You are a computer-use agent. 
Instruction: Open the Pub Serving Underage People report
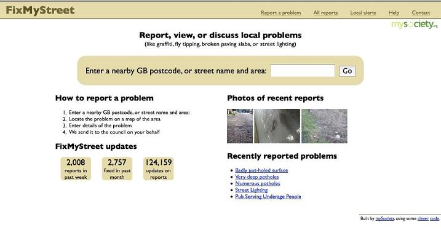[268, 196]
